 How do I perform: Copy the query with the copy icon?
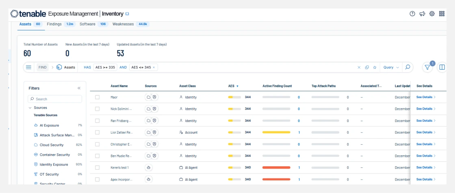click(367, 67)
